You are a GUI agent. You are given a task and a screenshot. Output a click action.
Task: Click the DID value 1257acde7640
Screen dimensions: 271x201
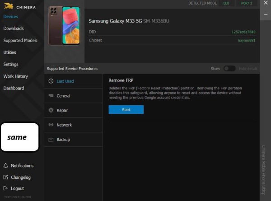[x=243, y=32]
